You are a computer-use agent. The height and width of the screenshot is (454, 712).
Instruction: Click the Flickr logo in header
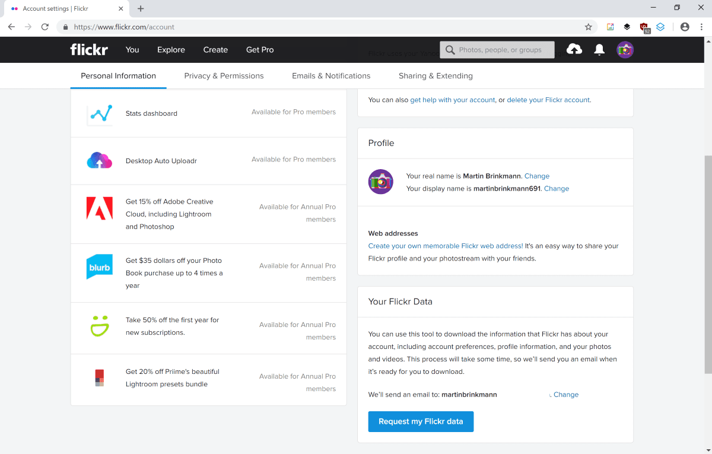(x=89, y=50)
